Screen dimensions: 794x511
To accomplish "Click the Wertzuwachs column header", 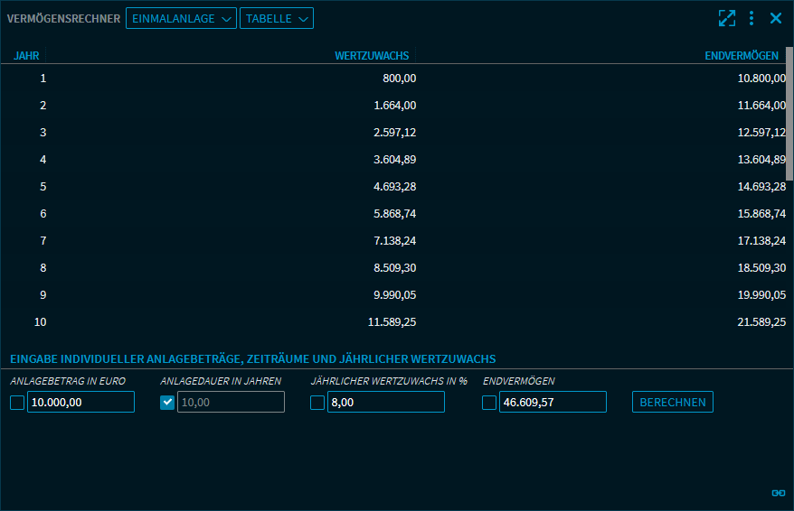I will (372, 56).
